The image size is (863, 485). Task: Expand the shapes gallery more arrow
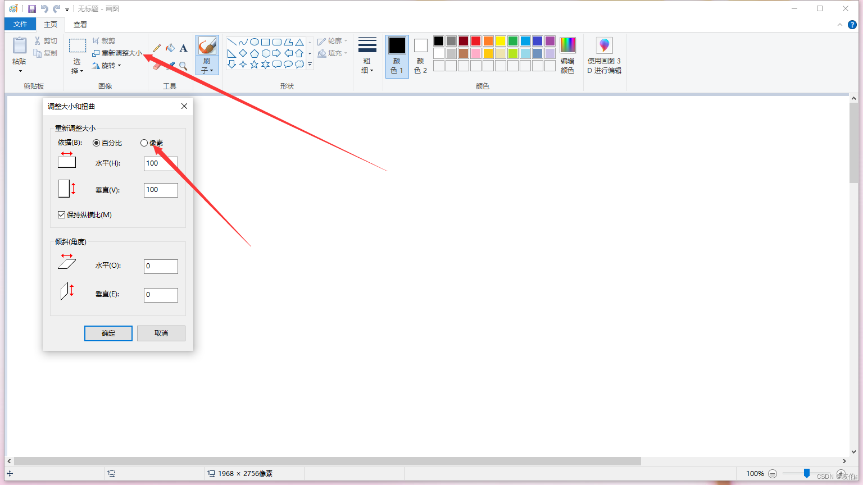310,65
